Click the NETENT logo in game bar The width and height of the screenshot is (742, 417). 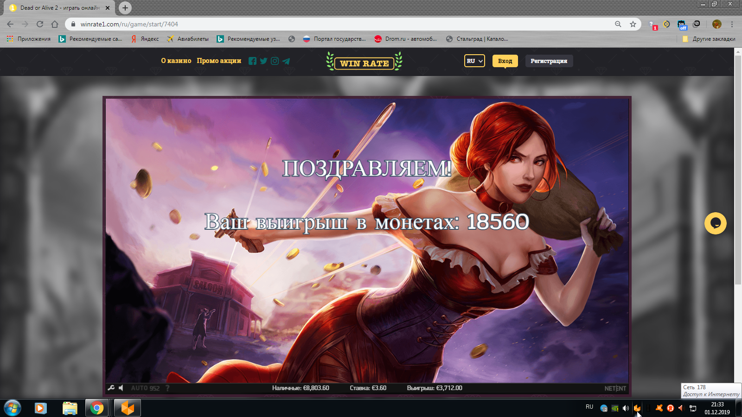(615, 388)
